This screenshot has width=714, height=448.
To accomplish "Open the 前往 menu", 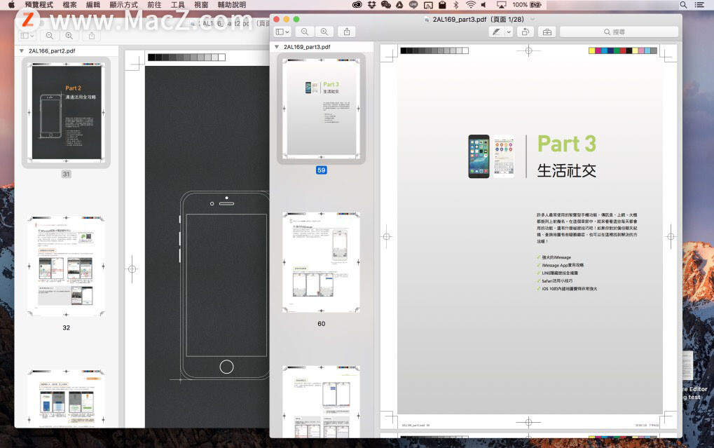I will pyautogui.click(x=154, y=5).
